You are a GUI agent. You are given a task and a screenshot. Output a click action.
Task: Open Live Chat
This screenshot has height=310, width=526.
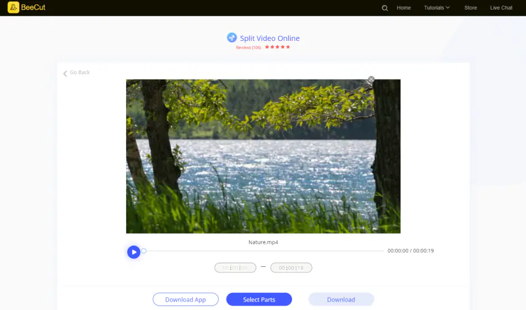501,8
